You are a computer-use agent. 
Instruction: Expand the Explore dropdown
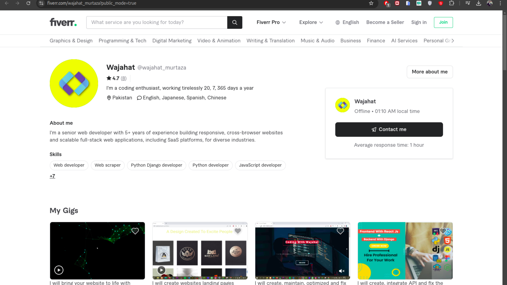311,22
